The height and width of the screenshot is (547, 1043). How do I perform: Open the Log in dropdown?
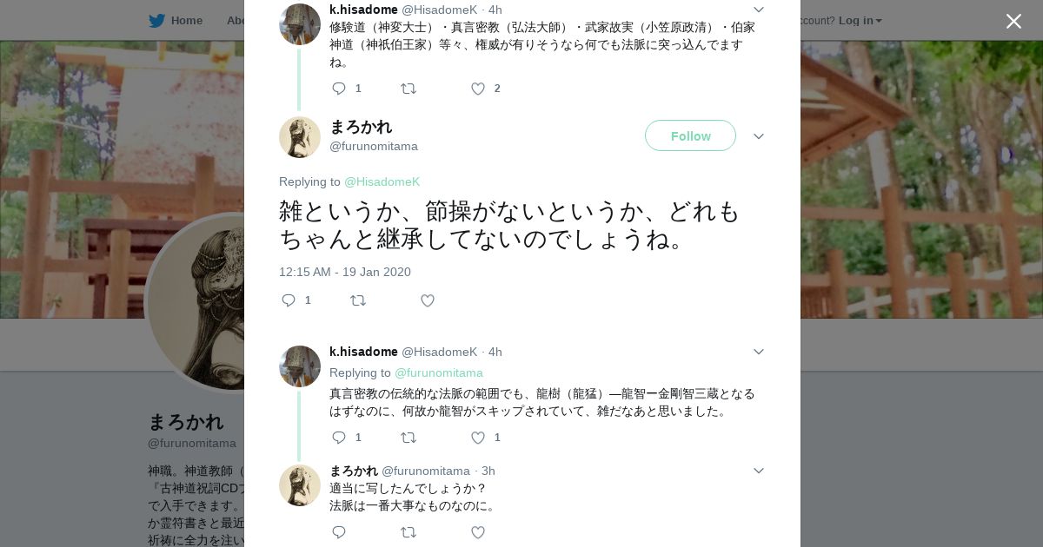(x=860, y=21)
